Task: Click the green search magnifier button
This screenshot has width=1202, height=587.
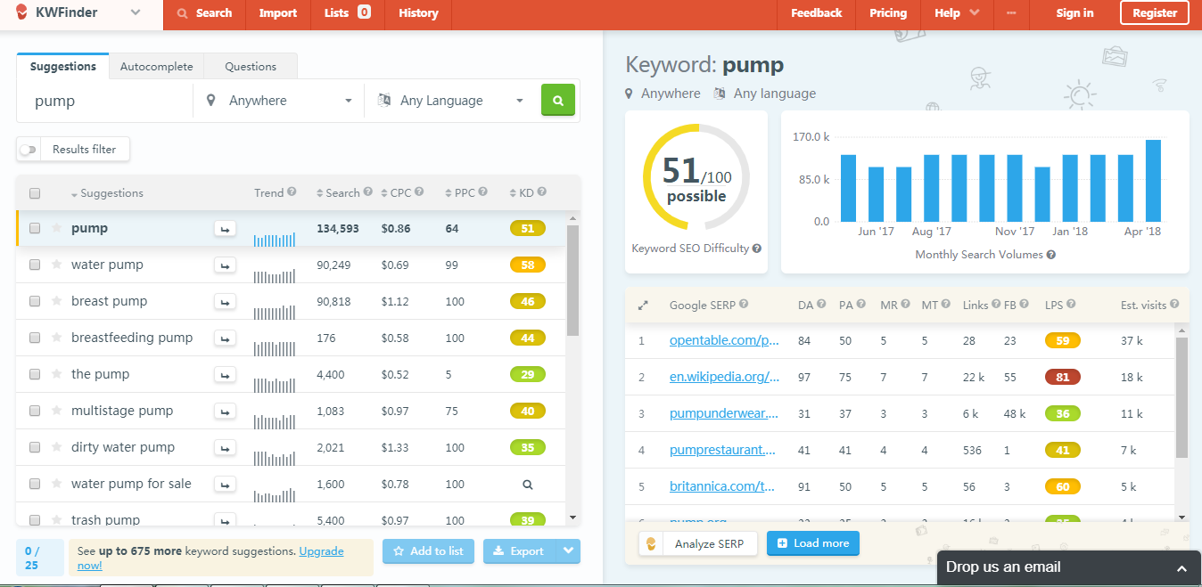Action: click(x=558, y=101)
